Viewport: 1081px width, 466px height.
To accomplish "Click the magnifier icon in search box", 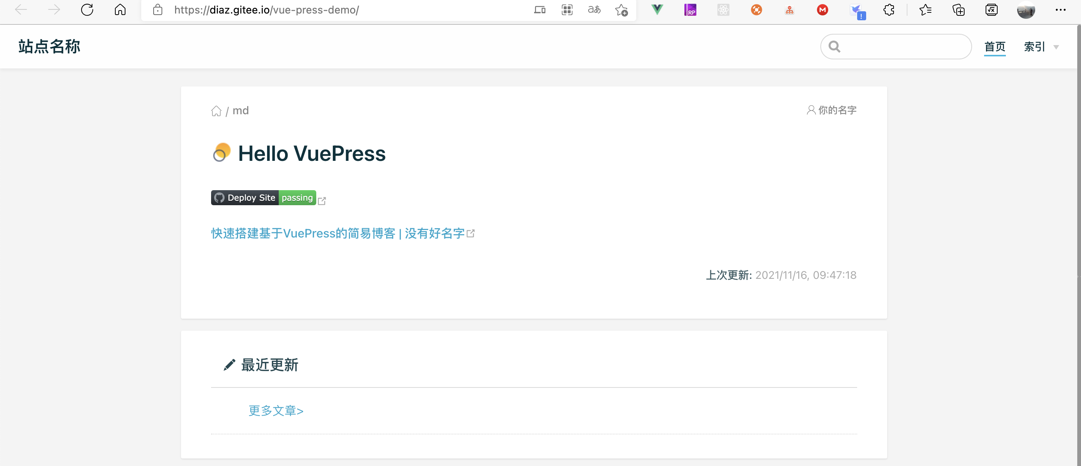I will pos(835,47).
